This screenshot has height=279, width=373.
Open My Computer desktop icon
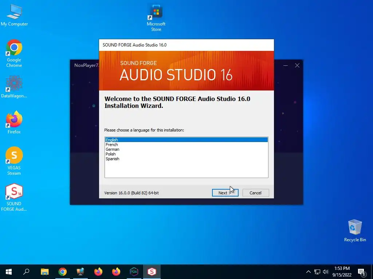14,15
